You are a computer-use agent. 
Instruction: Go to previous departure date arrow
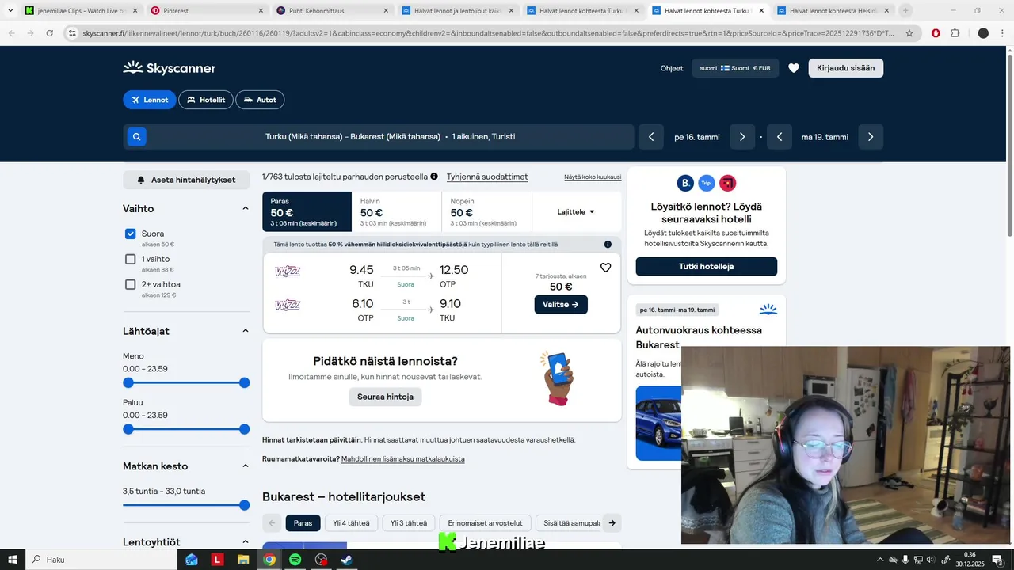click(x=650, y=137)
